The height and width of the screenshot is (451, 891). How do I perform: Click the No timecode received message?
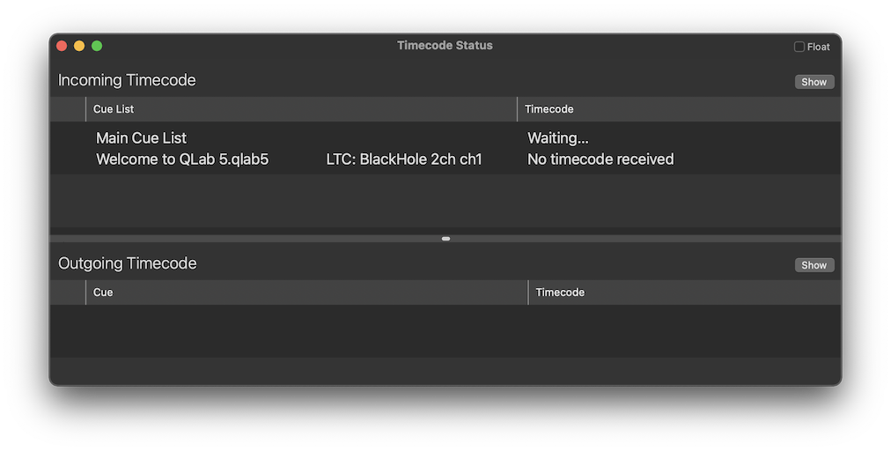point(600,159)
